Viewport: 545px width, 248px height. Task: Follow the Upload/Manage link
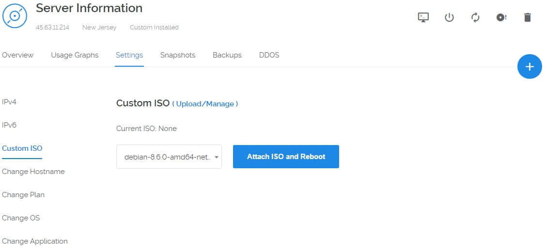(x=205, y=104)
